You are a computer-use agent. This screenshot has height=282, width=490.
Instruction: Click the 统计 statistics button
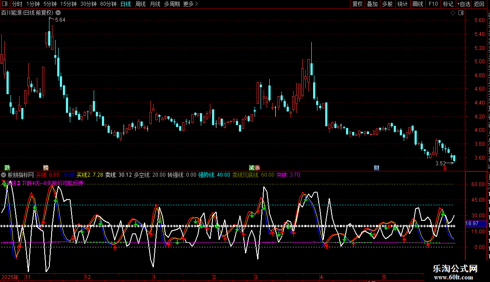pos(402,4)
